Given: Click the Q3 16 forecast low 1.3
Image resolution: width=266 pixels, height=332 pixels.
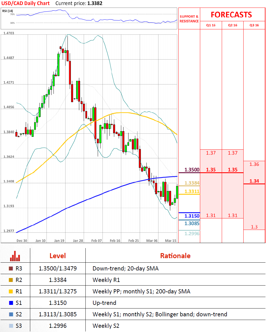Looking at the screenshot, I should tap(254, 227).
